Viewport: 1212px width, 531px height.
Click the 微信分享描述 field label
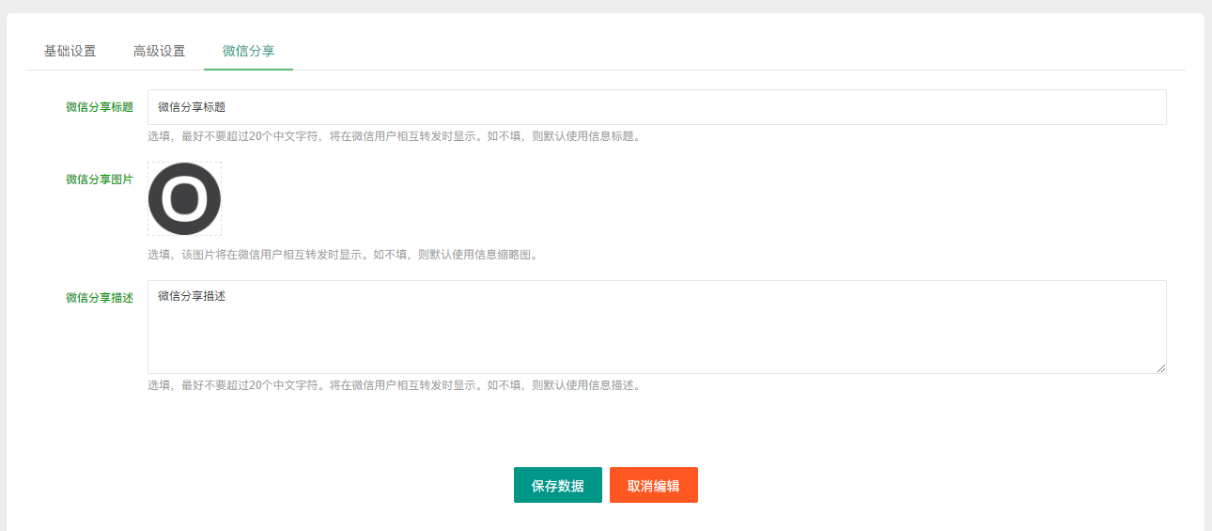click(x=100, y=298)
